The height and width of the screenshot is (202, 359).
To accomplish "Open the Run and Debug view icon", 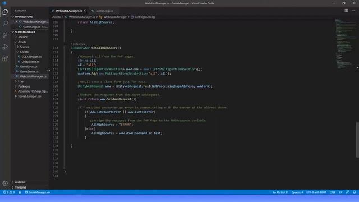I will [5, 47].
